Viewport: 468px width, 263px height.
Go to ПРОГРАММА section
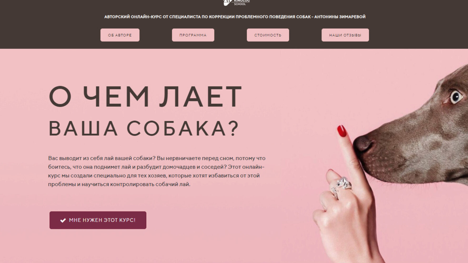tap(193, 35)
